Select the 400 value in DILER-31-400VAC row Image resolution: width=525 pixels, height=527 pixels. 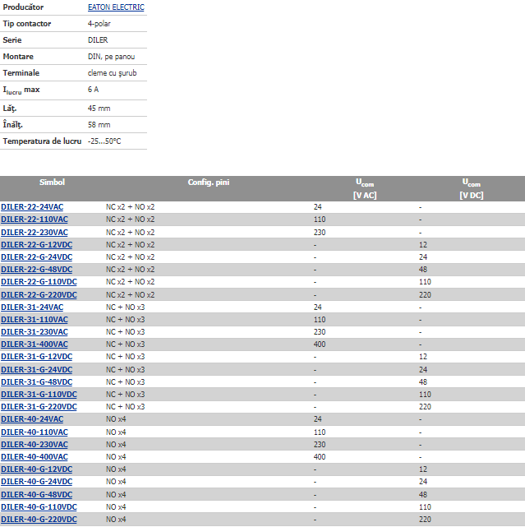(320, 344)
